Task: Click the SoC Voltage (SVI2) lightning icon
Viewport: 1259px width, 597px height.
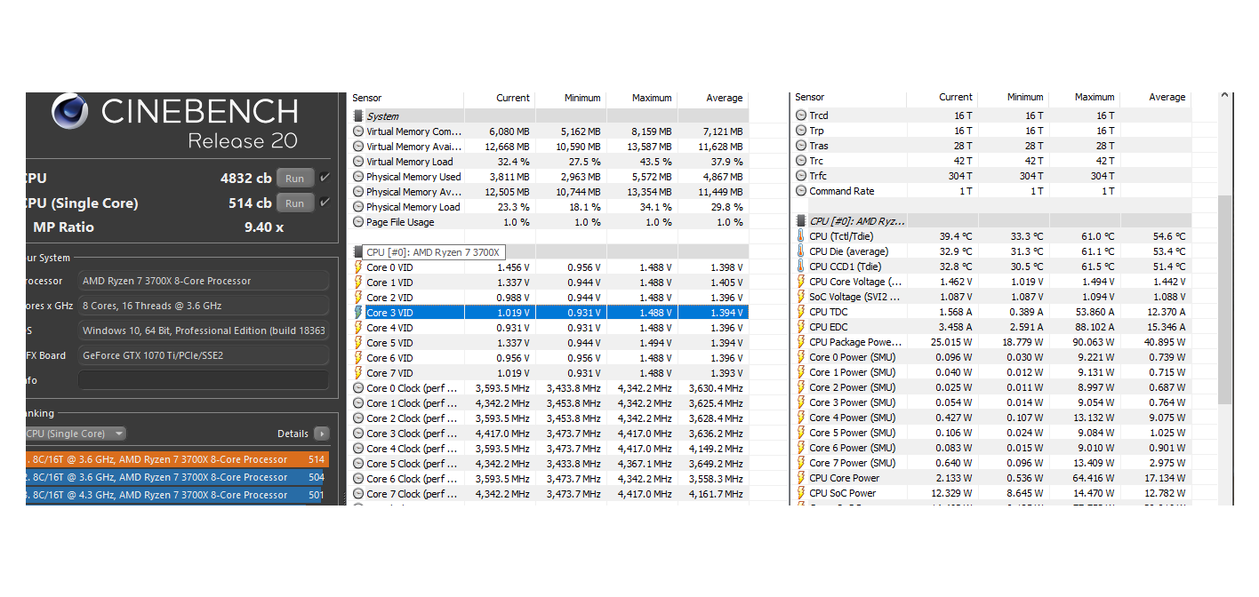Action: pos(801,297)
